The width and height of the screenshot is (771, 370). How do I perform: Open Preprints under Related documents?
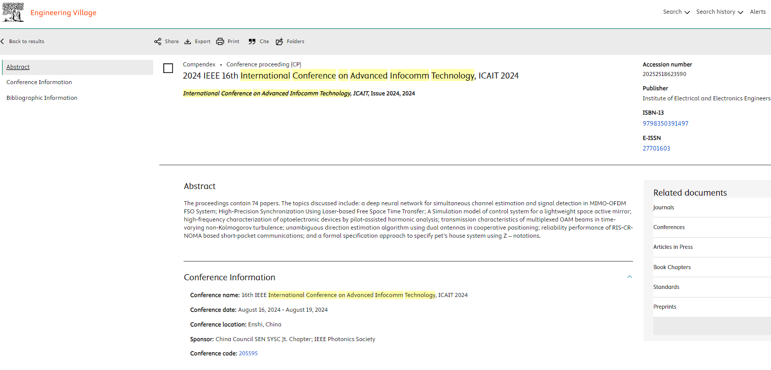click(x=664, y=307)
